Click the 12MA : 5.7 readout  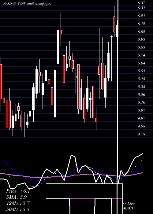pos(18,203)
